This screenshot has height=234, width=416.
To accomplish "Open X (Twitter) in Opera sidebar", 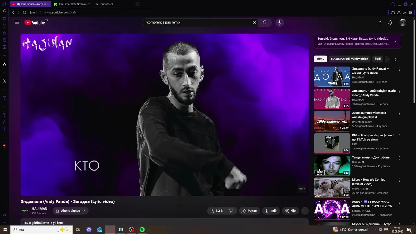I will [4, 81].
